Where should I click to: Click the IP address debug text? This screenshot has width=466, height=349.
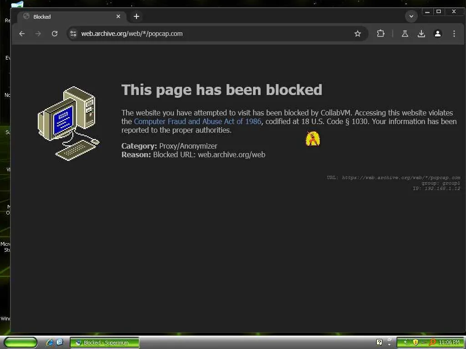(x=436, y=189)
